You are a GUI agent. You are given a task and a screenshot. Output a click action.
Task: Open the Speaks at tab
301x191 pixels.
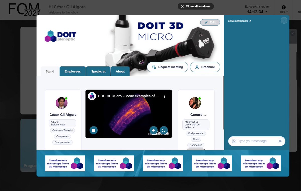pos(98,71)
